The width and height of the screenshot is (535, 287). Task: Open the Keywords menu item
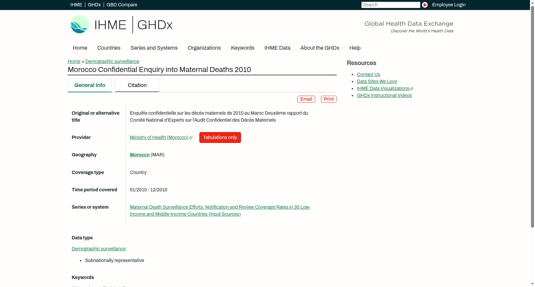[x=243, y=48]
